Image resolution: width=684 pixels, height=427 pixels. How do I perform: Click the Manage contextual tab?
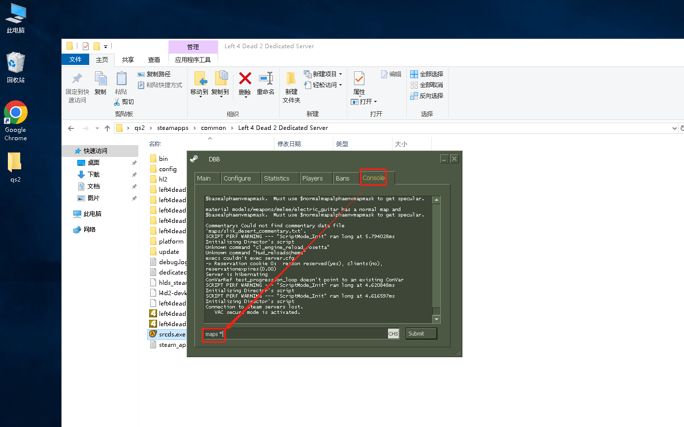tap(193, 47)
